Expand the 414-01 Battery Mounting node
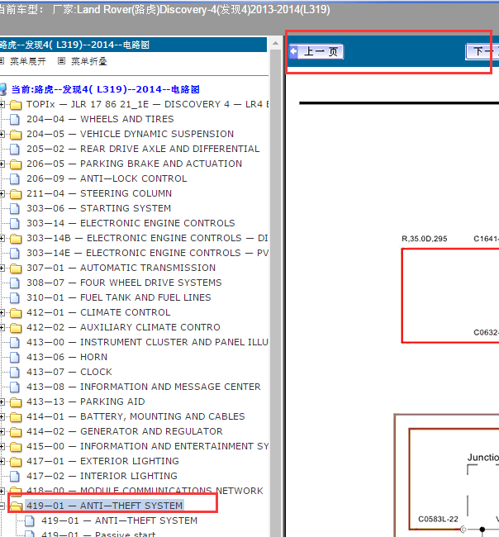The height and width of the screenshot is (537, 499). coord(2,416)
